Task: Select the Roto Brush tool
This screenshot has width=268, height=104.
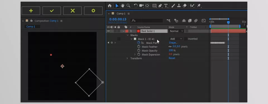Action: pyautogui.click(x=192, y=6)
